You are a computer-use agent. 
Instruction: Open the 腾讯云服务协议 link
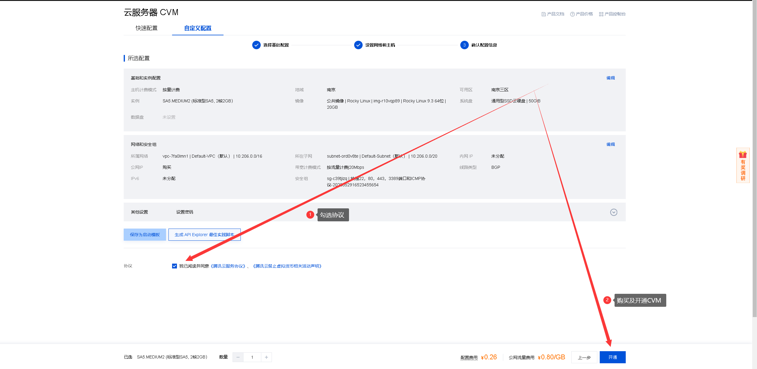click(228, 266)
